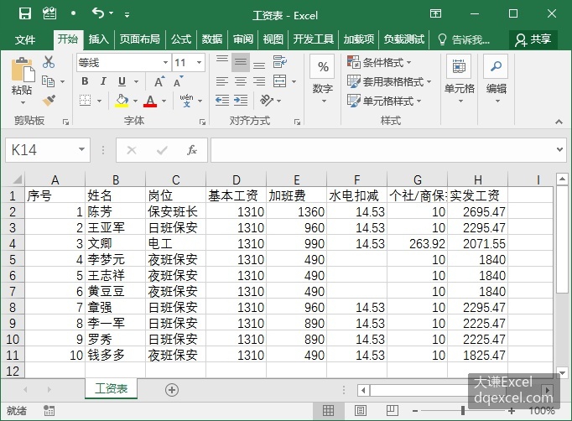Click the Increase font size icon
This screenshot has height=421, width=572.
(x=159, y=81)
